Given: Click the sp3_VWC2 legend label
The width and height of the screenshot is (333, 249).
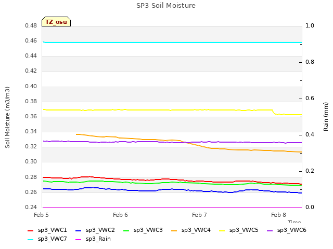Looking at the screenshot, I should [100, 230].
